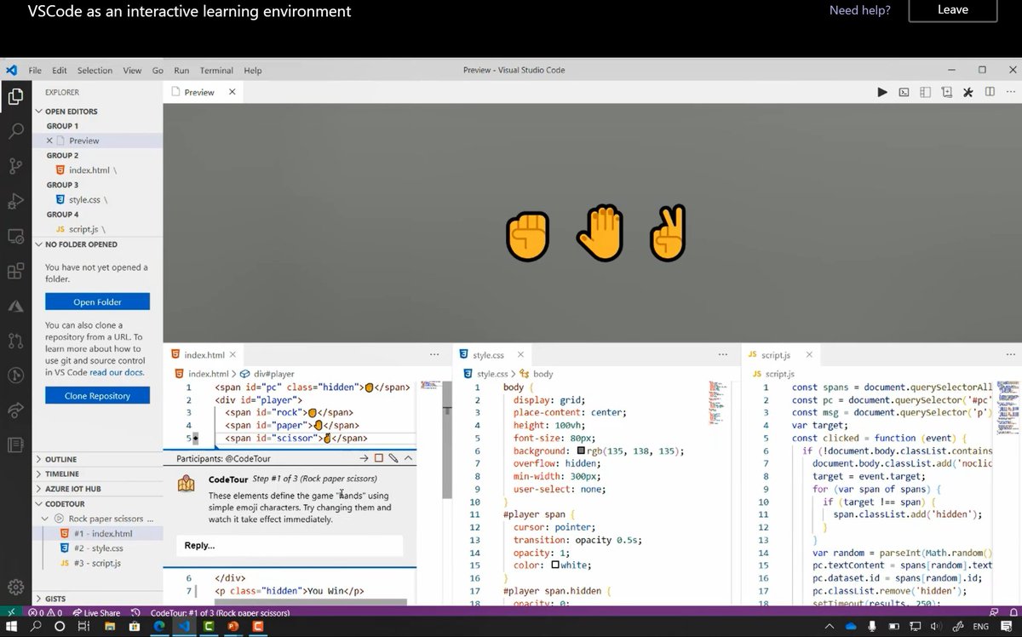This screenshot has width=1022, height=637.
Task: Click the Reply field in the CodeTour comment
Action: click(290, 545)
